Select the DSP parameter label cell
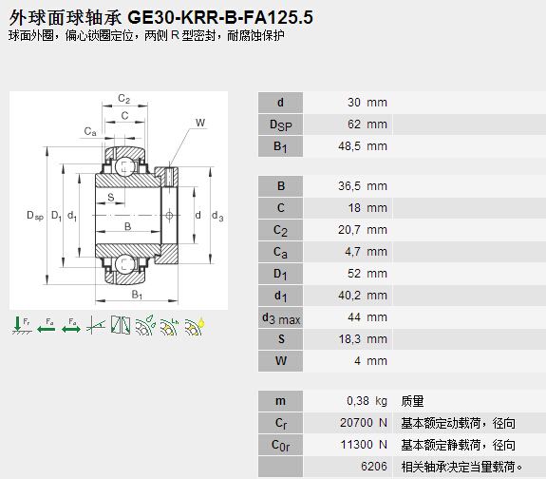Screen dimensions: 546x479 pyautogui.click(x=280, y=125)
